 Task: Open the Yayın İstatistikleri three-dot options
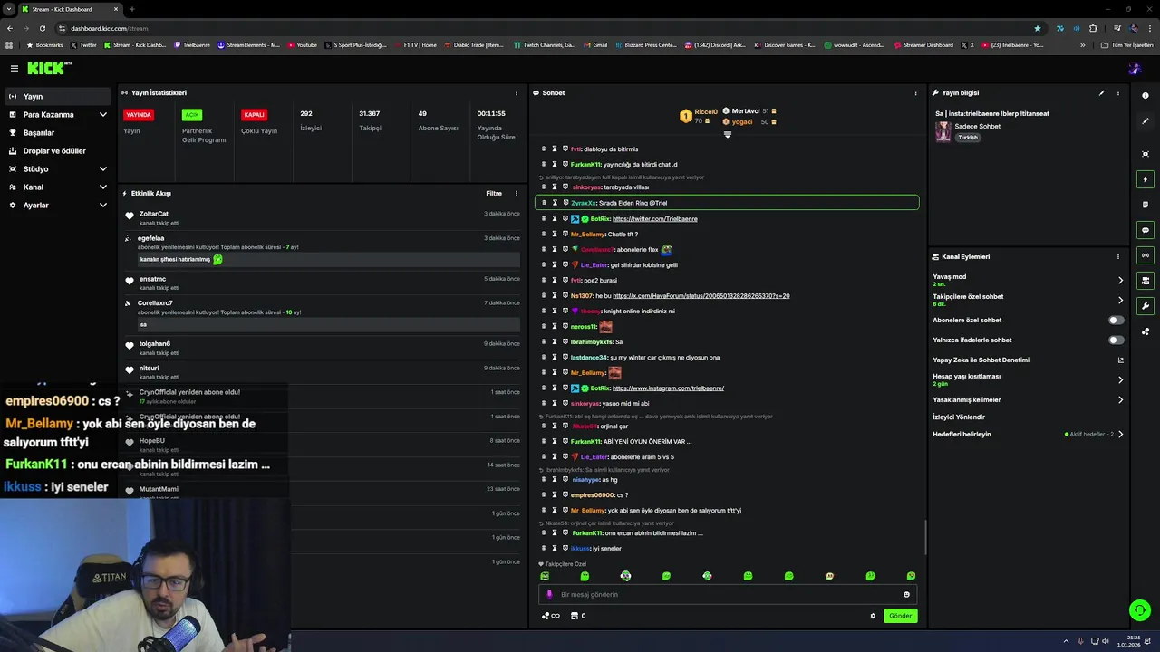(x=517, y=92)
